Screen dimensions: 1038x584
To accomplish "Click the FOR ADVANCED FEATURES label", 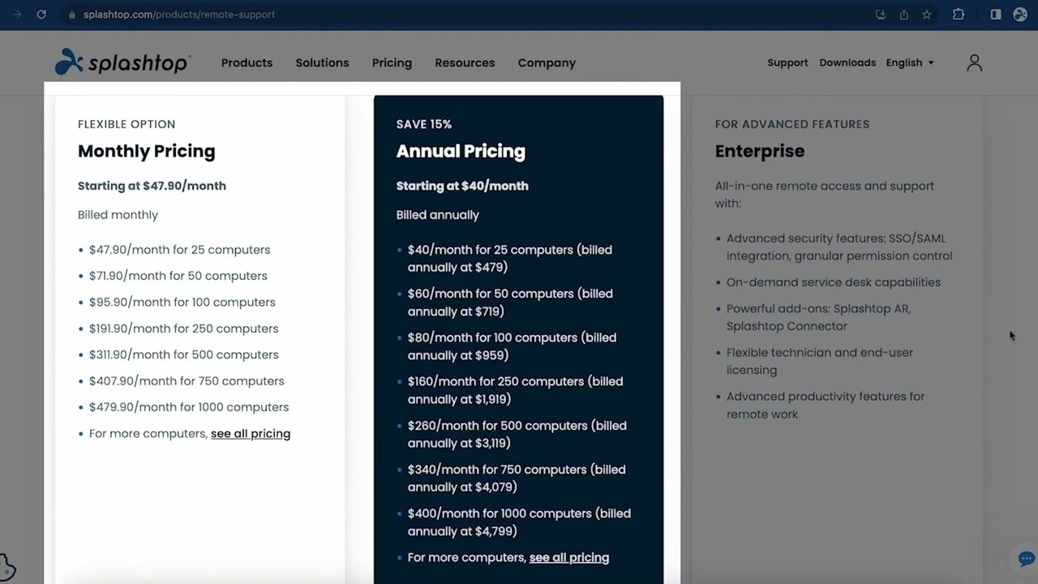I will coord(792,124).
